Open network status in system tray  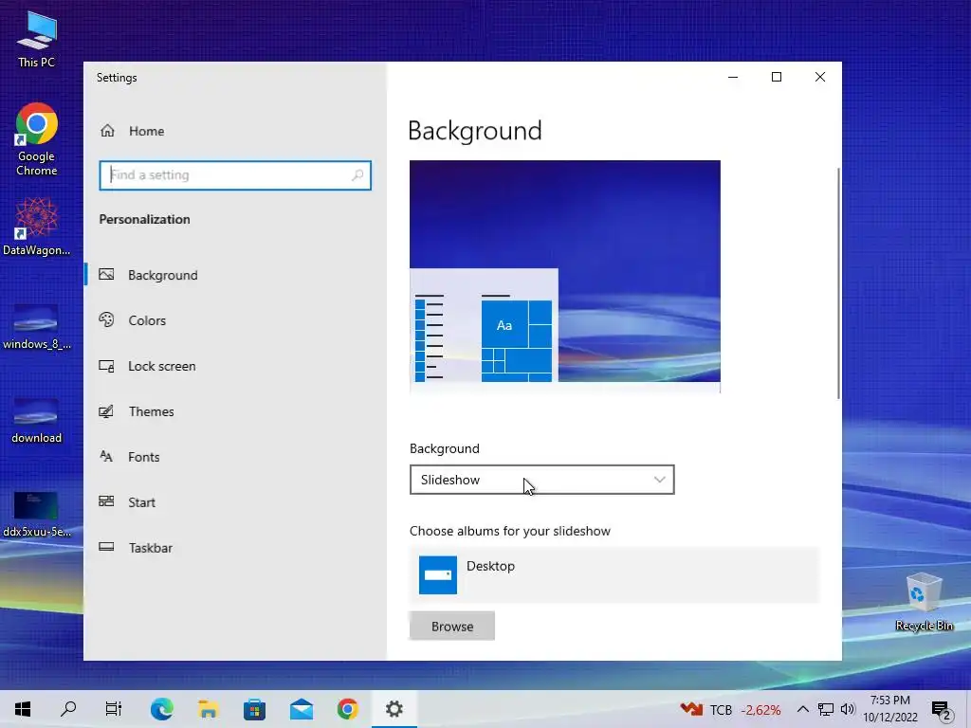coord(826,709)
